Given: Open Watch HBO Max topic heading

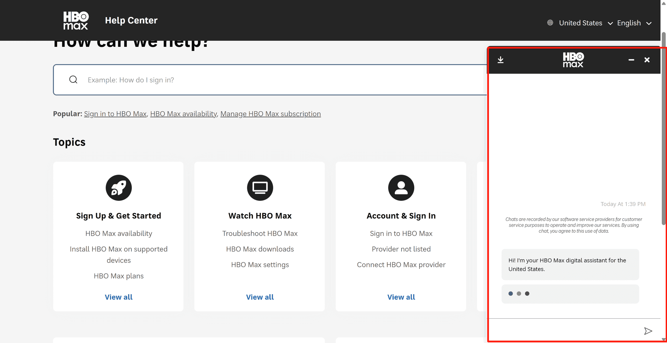Looking at the screenshot, I should 260,216.
